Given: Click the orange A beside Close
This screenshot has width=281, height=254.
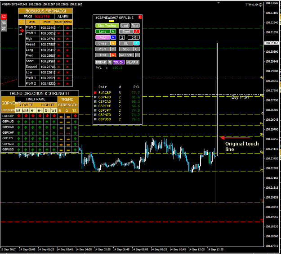Looking at the screenshot, I should 113,43.
